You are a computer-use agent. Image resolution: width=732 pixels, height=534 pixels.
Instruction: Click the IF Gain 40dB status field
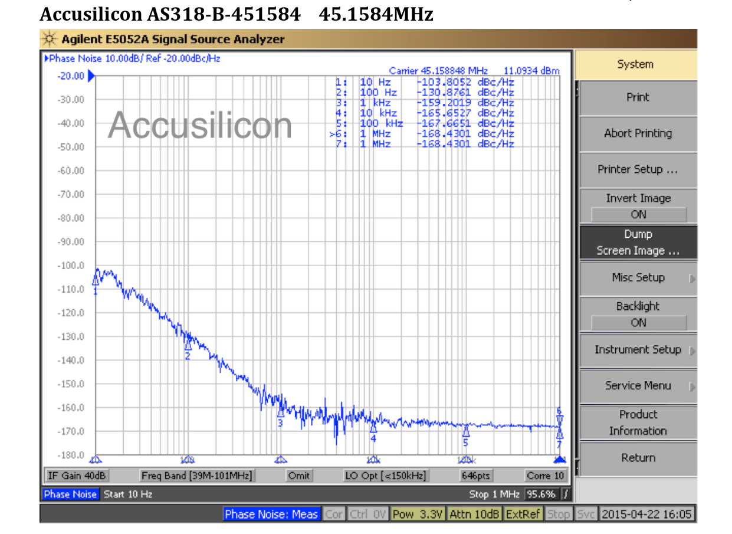pos(77,475)
